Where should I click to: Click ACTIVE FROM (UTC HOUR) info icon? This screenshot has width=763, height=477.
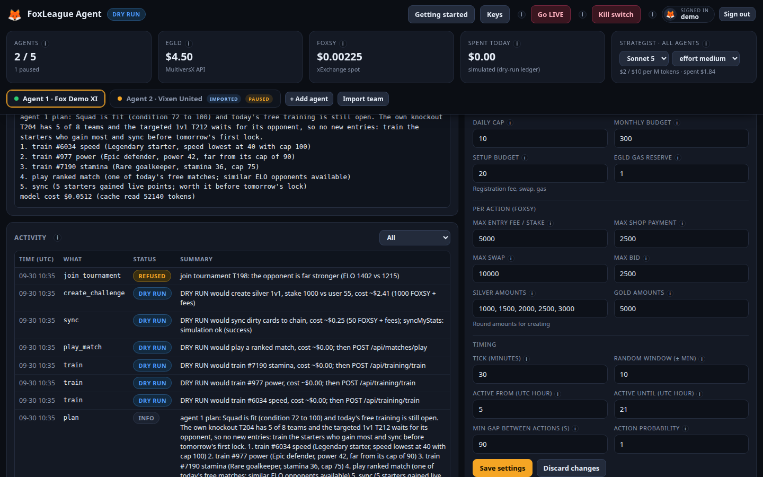(x=558, y=394)
